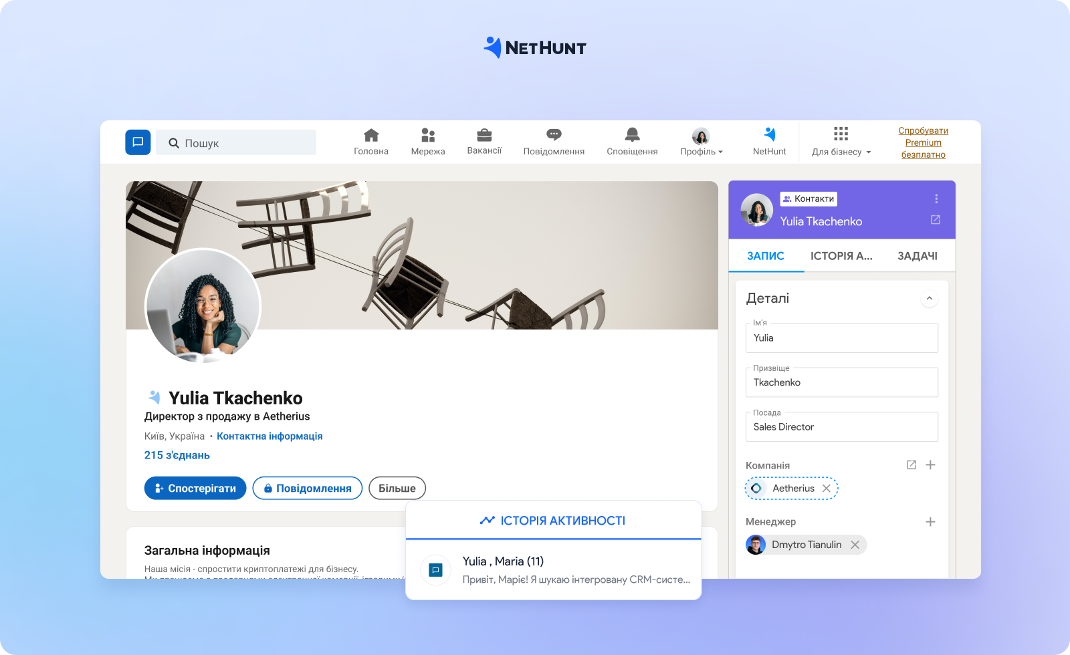Click Yulia Tkachenko profile photo
Screen dimensions: 1070x655
click(203, 306)
